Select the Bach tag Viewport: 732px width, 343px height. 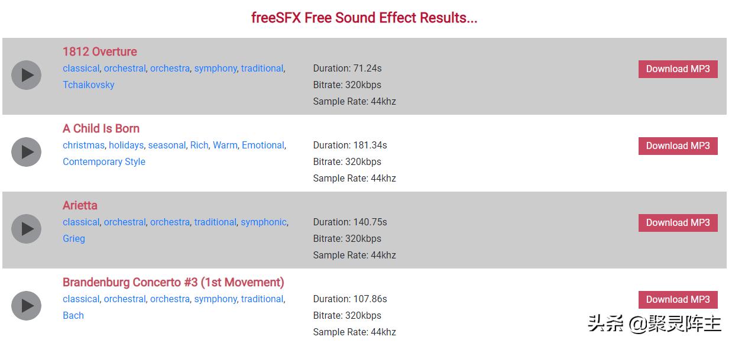click(x=73, y=315)
